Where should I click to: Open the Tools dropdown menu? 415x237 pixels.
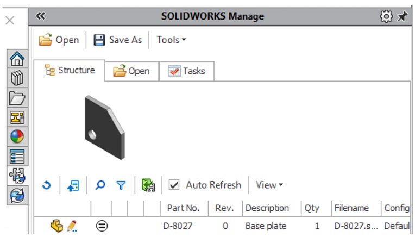171,40
